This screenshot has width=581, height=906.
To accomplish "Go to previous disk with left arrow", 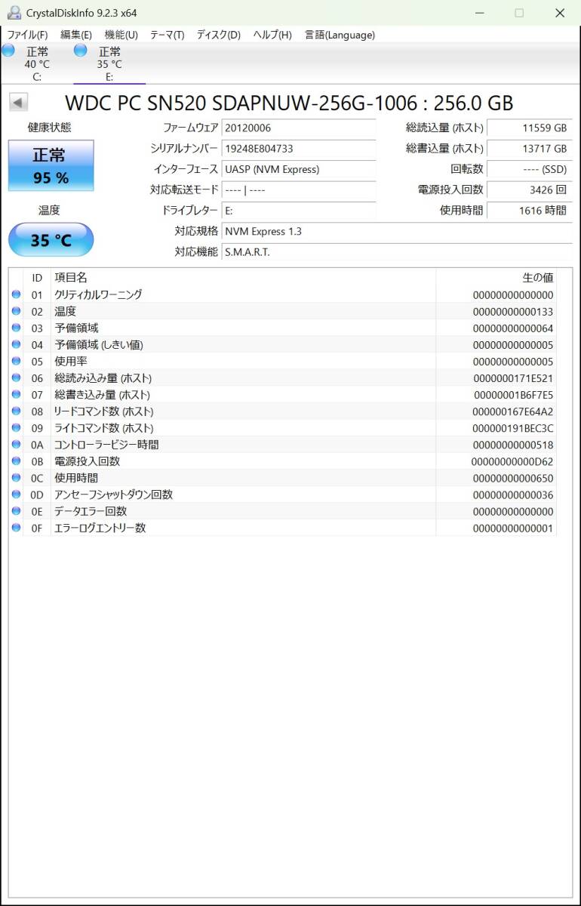I will coord(18,103).
